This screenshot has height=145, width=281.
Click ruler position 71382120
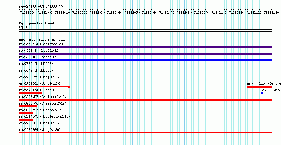click(254, 13)
